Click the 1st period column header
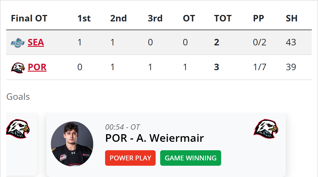The image size is (318, 177). coord(84,18)
